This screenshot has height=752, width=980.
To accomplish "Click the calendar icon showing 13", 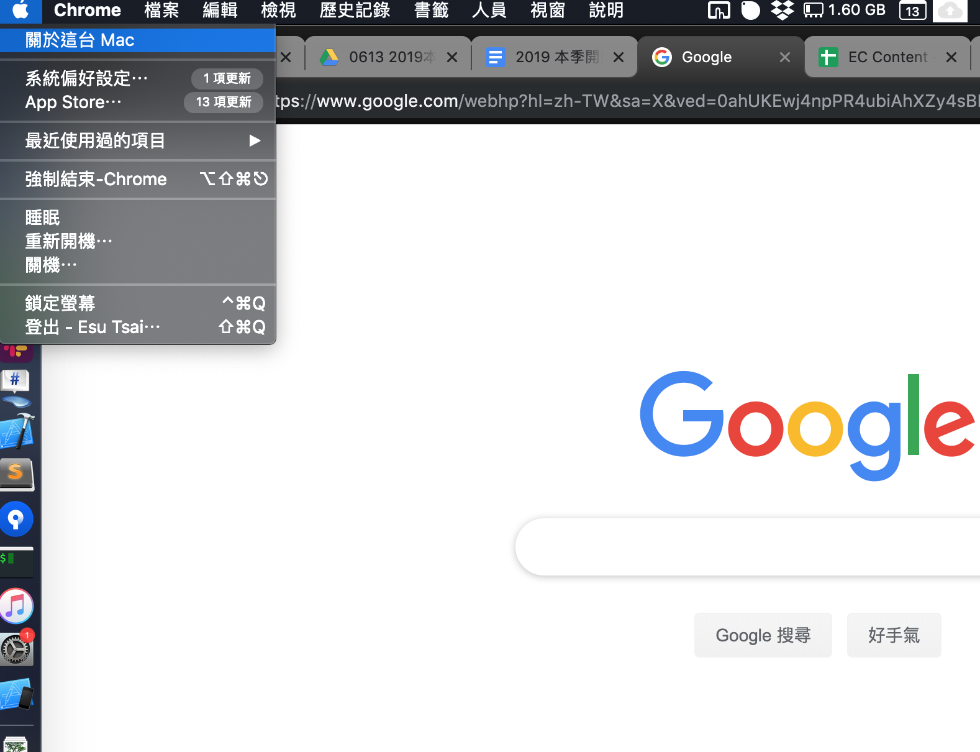I will (912, 11).
